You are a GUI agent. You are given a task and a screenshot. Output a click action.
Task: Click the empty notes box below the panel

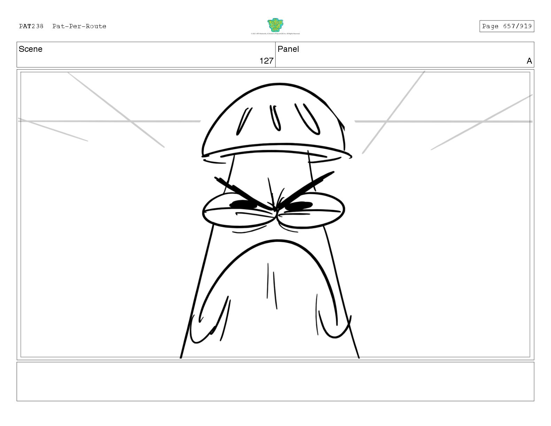click(275, 381)
